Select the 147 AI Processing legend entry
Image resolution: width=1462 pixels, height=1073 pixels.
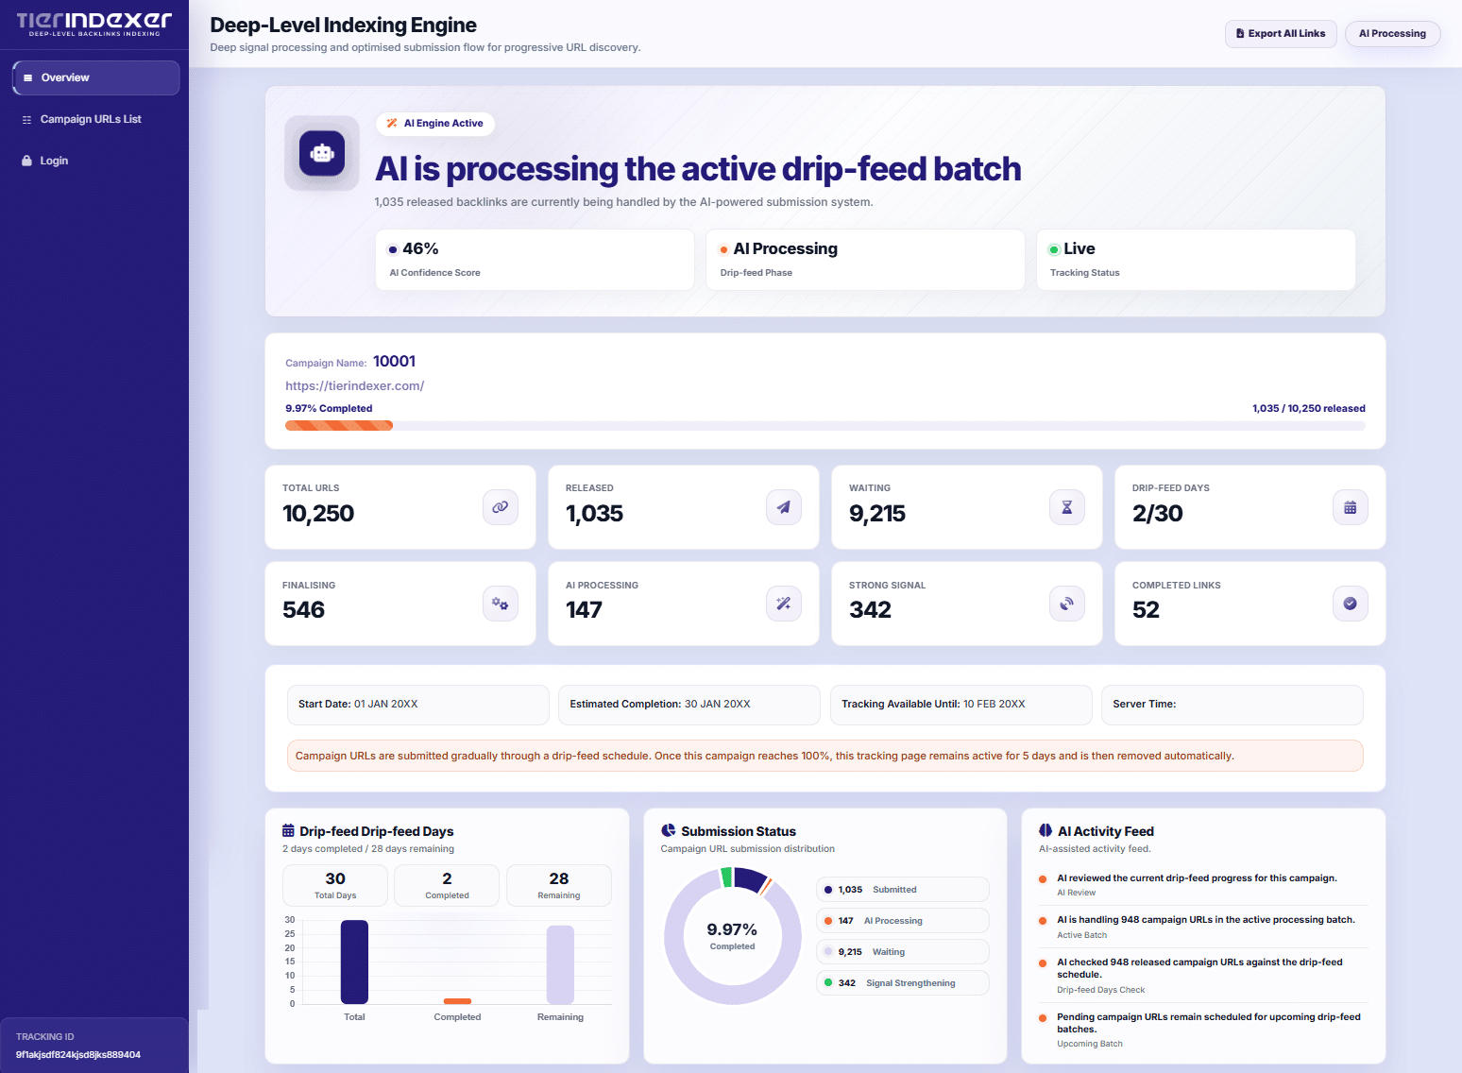902,921
